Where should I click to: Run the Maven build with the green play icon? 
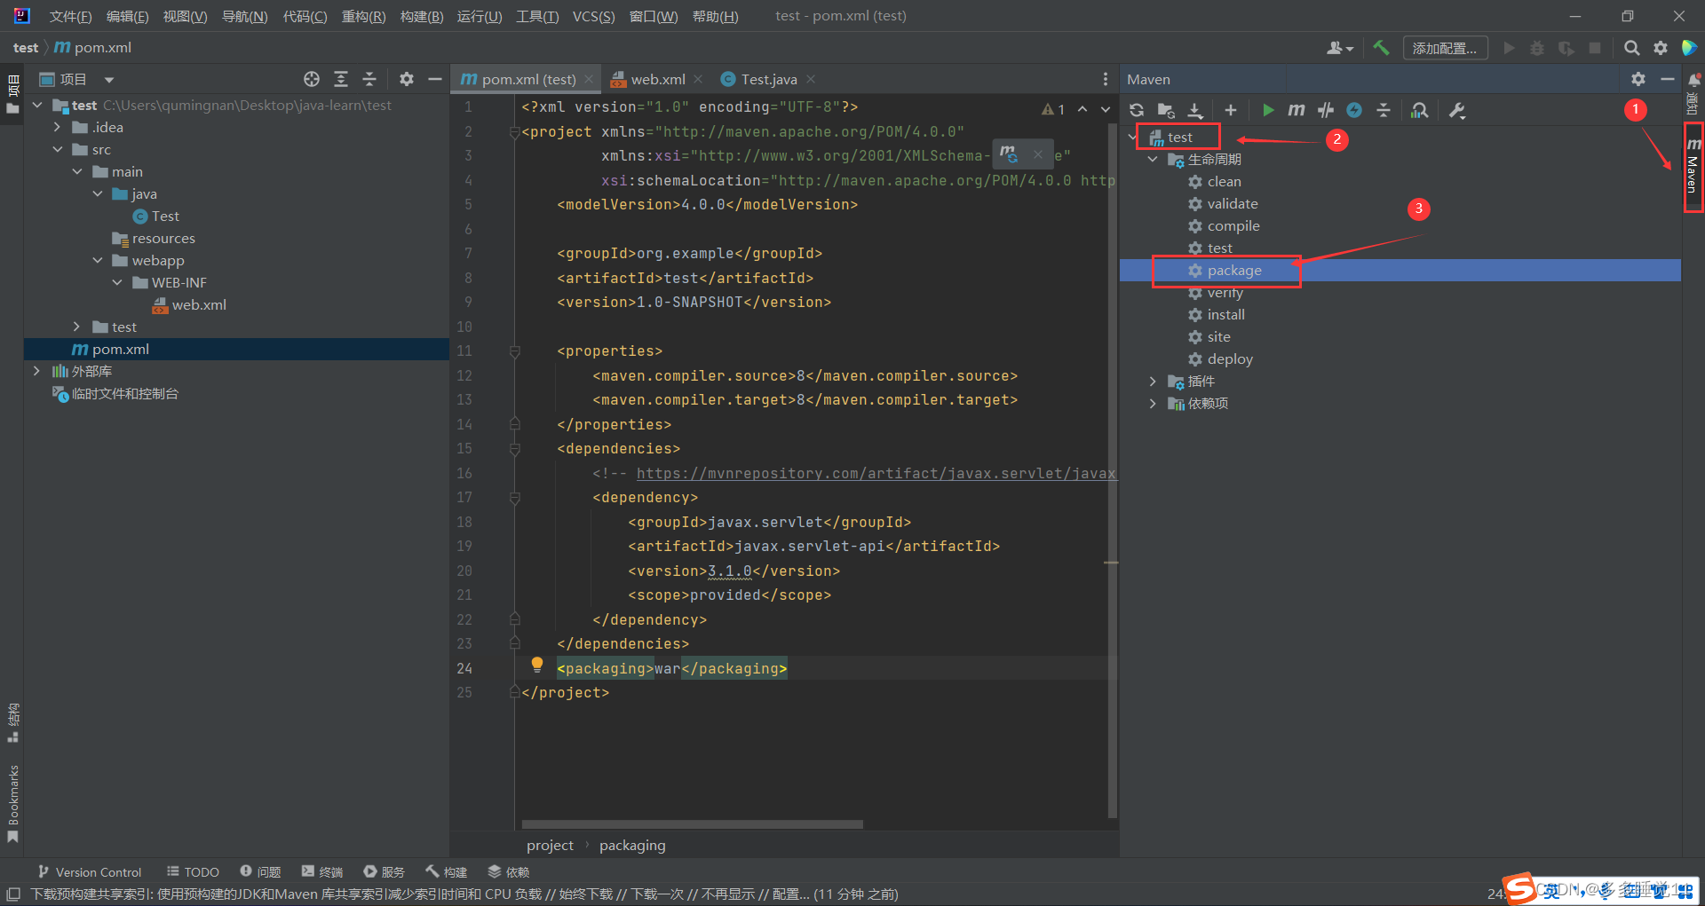coord(1268,110)
